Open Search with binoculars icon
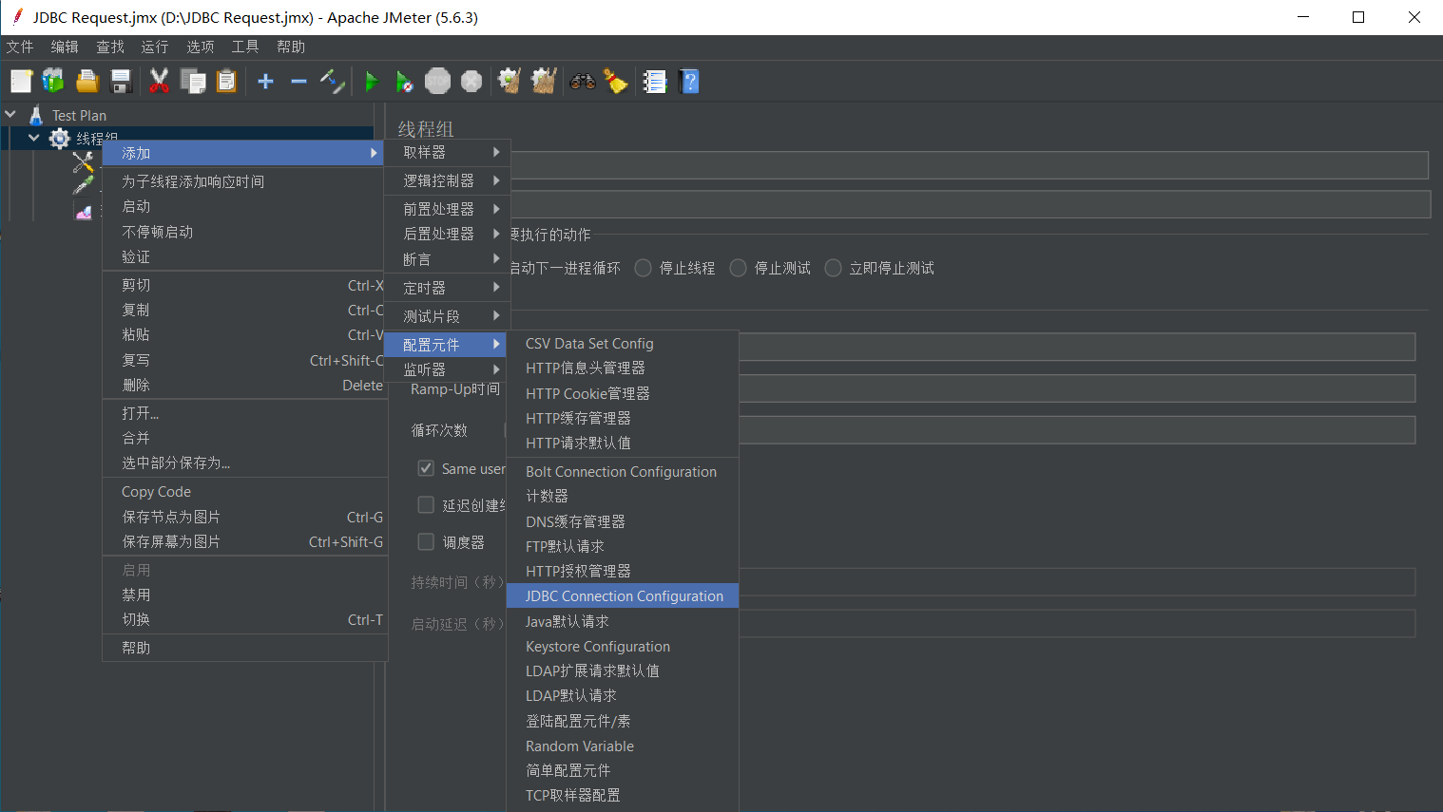 583,82
